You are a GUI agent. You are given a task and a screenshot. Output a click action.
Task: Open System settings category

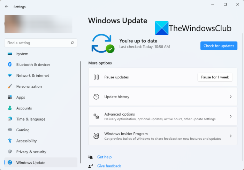pyautogui.click(x=41, y=54)
